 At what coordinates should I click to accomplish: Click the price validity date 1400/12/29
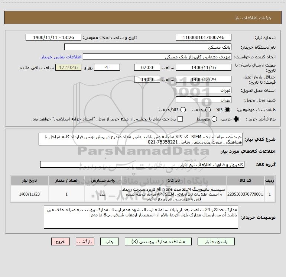[x=204, y=79]
